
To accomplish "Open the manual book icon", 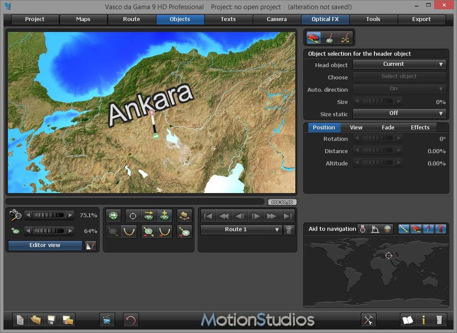I will coord(407,320).
